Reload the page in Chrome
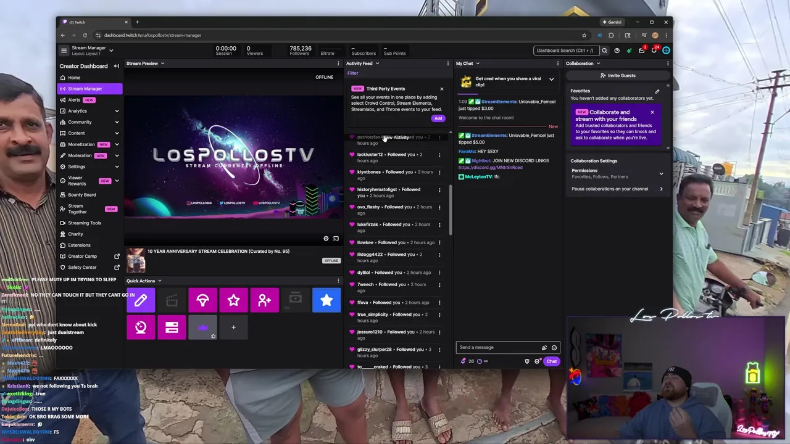Viewport: 790px width, 444px height. (x=85, y=35)
